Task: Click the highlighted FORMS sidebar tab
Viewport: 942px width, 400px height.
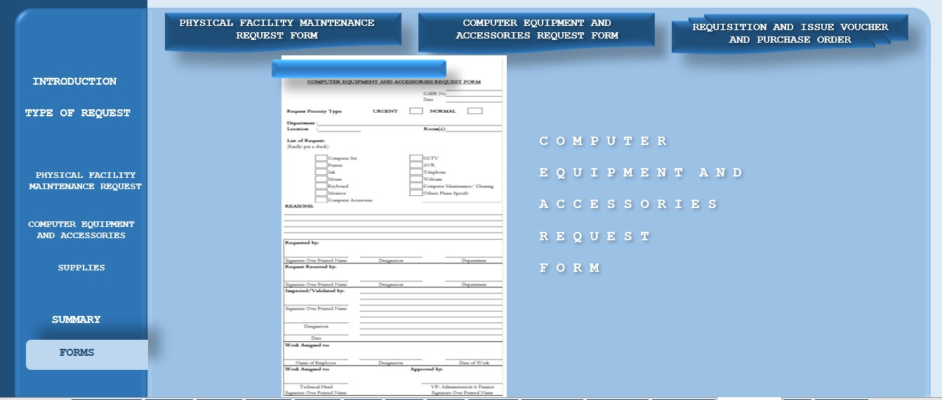Action: tap(87, 354)
